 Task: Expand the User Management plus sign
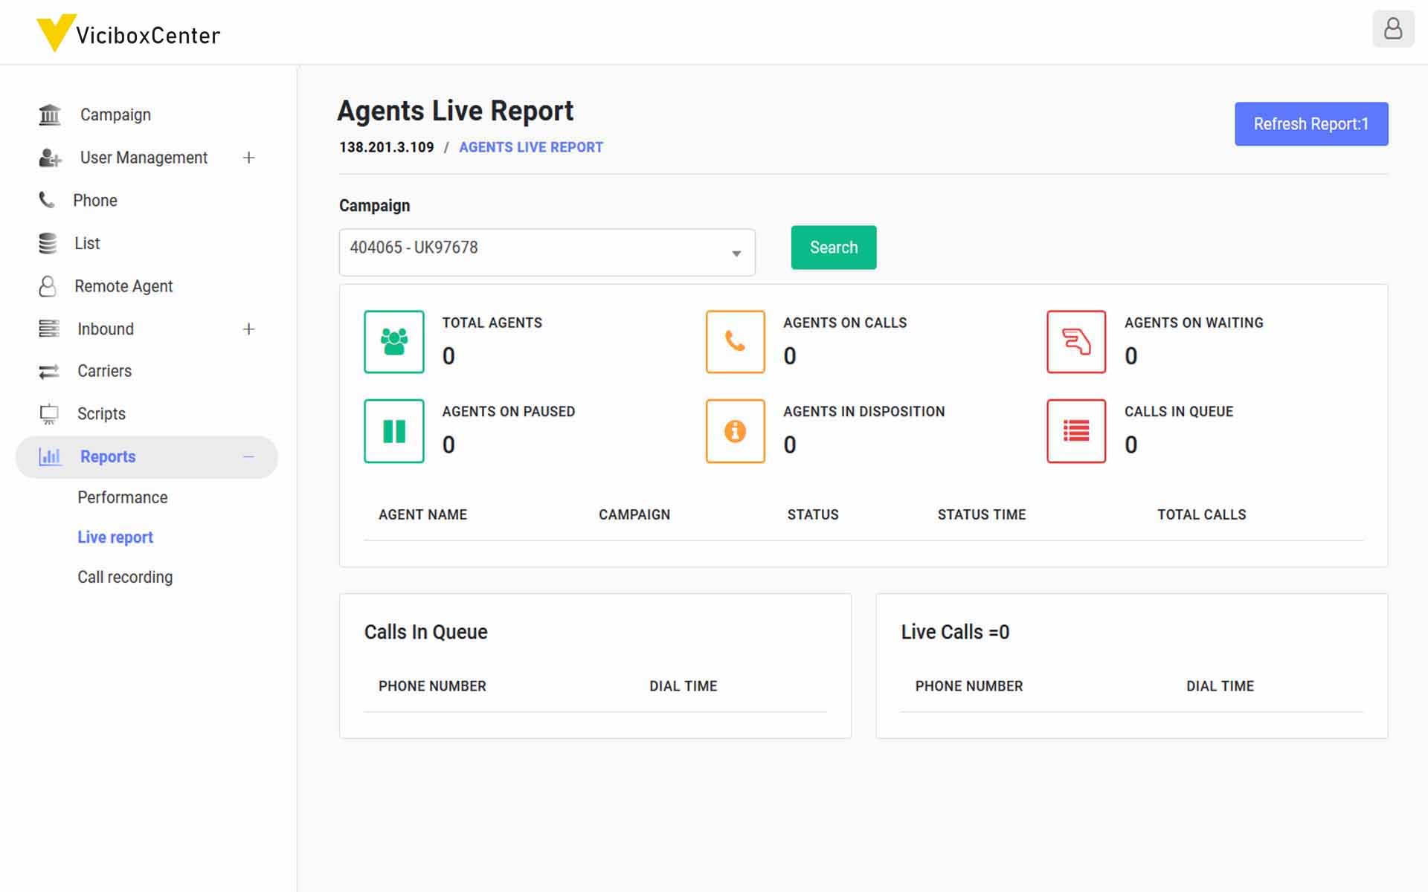[249, 158]
